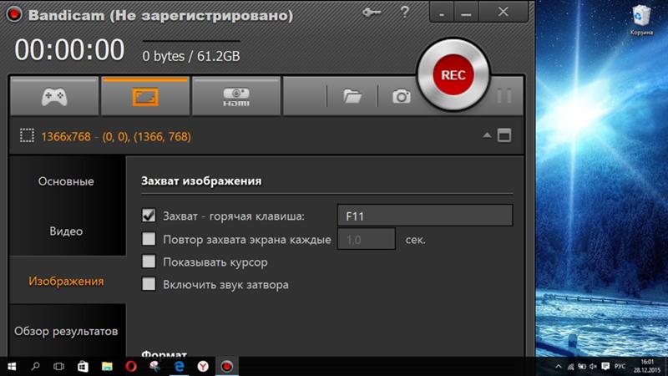Collapse the panel with the up arrow
Image resolution: width=668 pixels, height=376 pixels.
click(x=487, y=135)
